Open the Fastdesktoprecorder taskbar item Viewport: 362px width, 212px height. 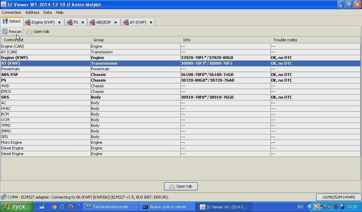(110, 207)
